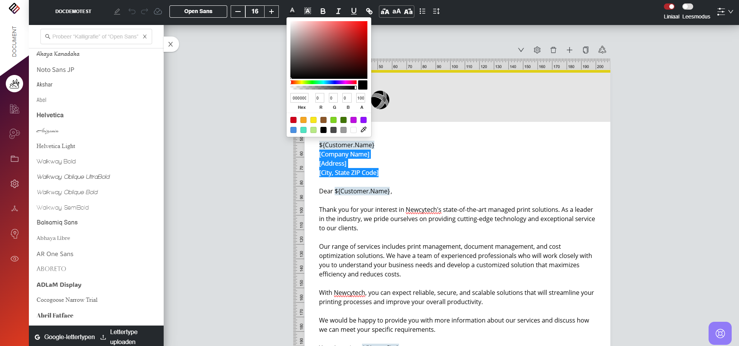This screenshot has height=346, width=739.
Task: Delete the section using trash icon
Action: point(553,50)
